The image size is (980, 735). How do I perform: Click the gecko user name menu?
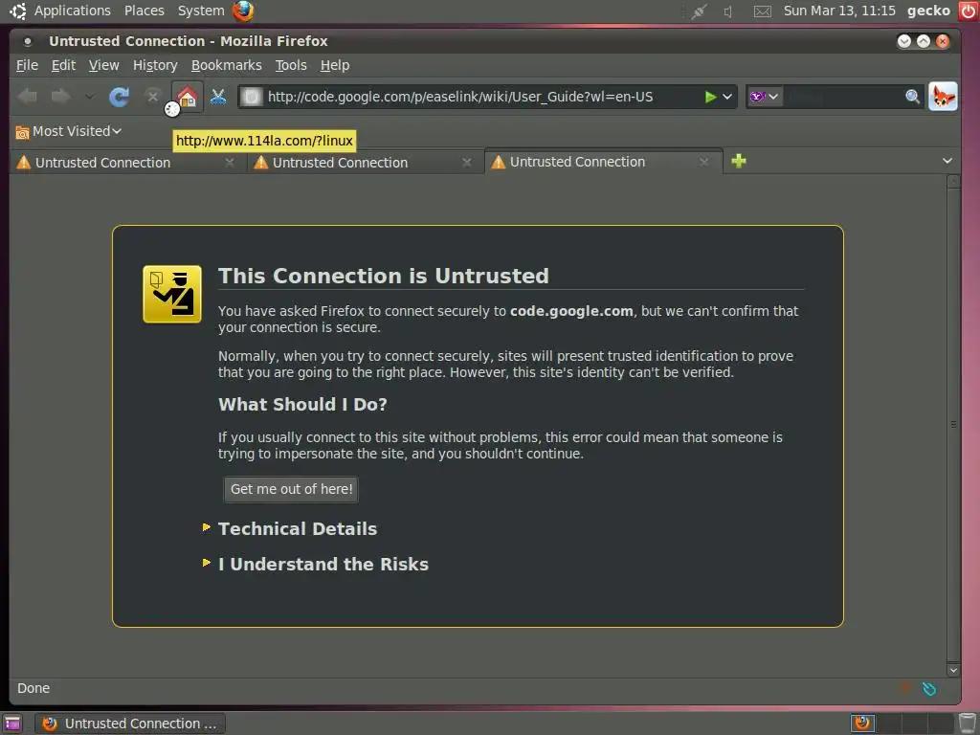[928, 11]
